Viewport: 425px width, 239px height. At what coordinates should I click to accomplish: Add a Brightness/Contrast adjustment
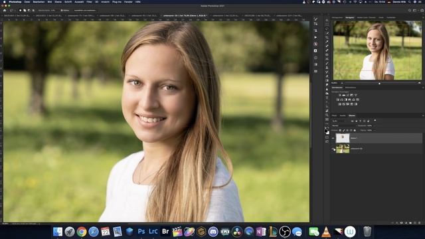339,95
